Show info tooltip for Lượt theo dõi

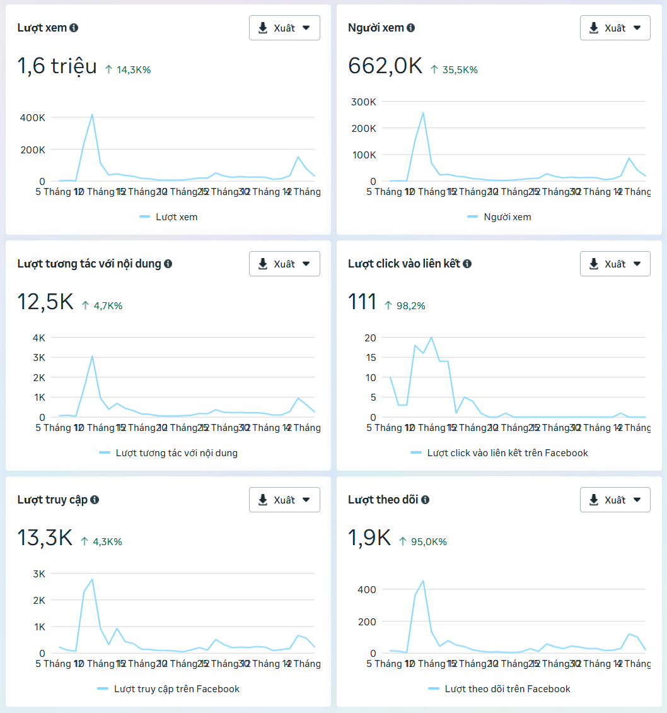426,500
